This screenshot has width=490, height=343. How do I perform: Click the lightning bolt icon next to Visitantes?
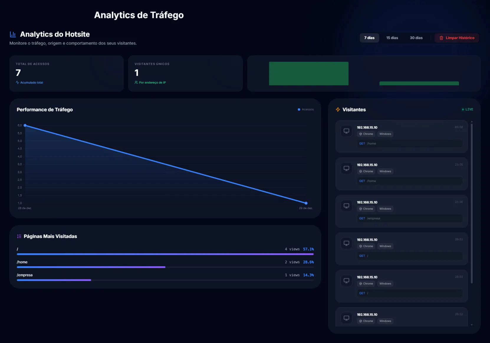tap(338, 110)
